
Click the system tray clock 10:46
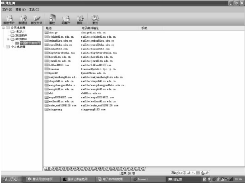[x=238, y=179]
